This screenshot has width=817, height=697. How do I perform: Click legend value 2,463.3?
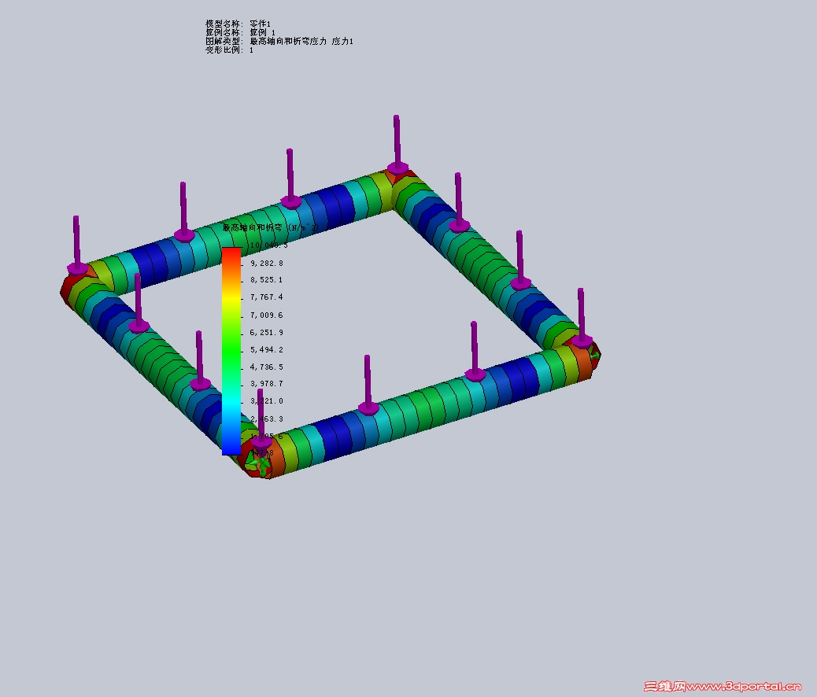[266, 419]
